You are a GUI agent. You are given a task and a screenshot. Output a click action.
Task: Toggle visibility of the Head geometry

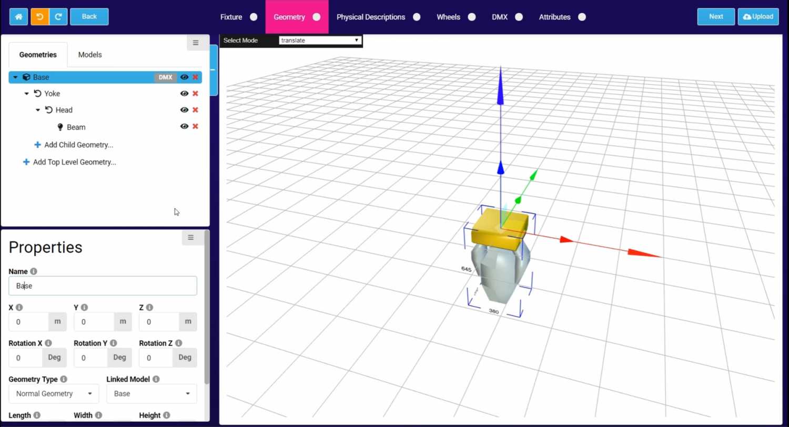coord(184,110)
